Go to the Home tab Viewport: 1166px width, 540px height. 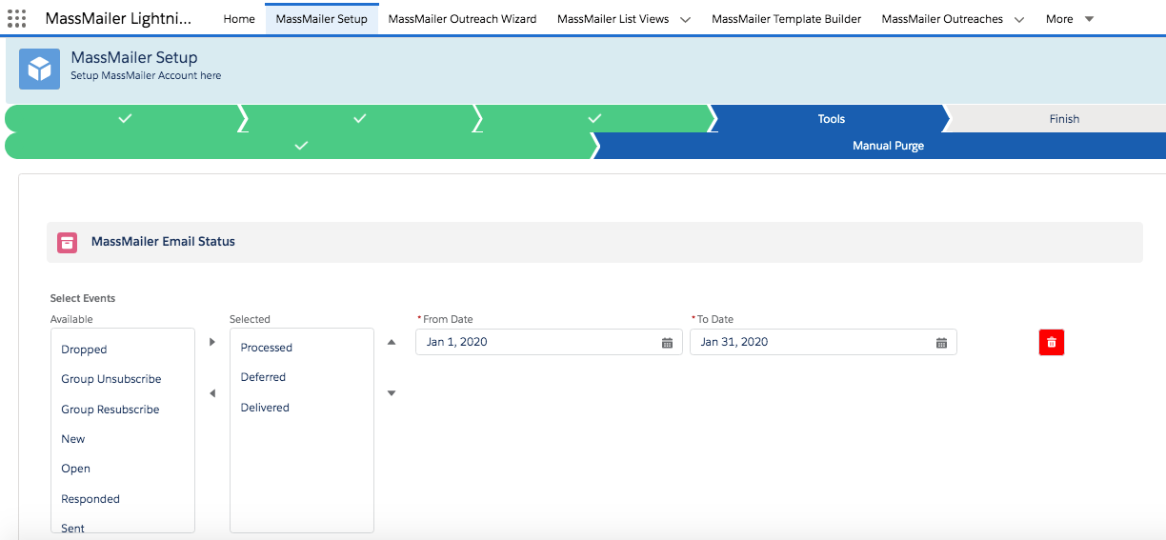coord(239,19)
